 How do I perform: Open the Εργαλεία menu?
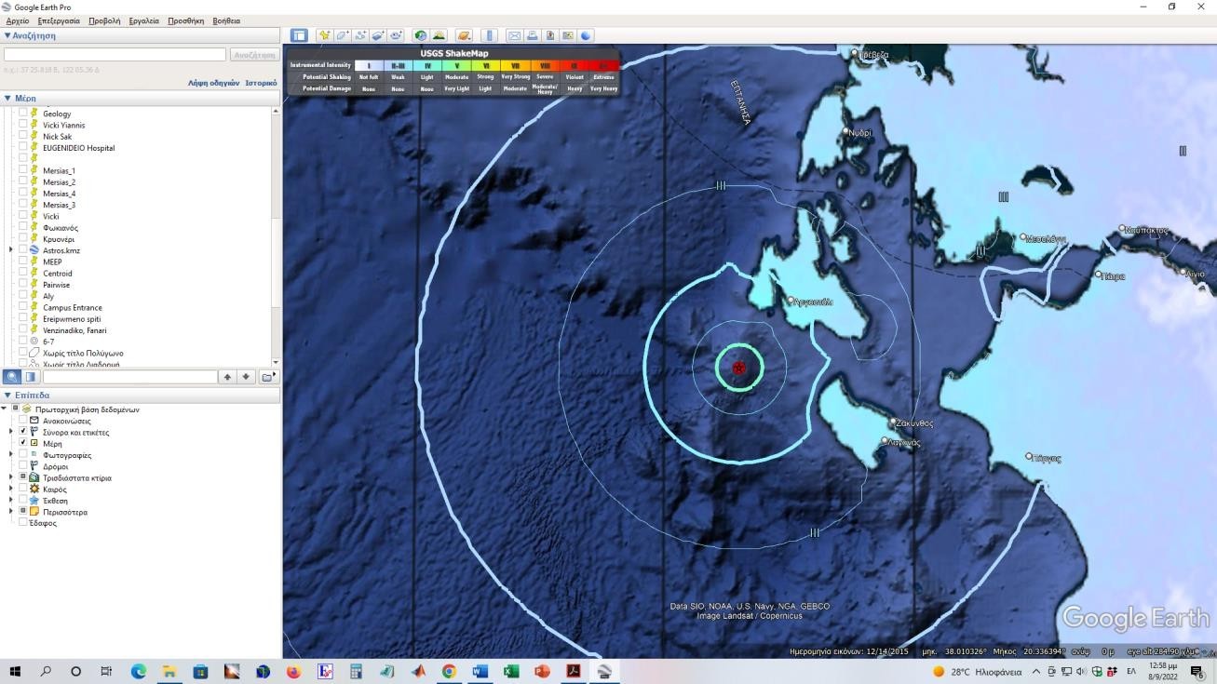tap(143, 20)
